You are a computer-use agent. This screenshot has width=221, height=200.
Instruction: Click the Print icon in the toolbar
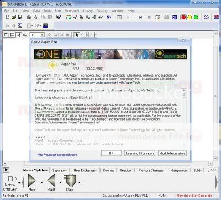[x=29, y=17]
